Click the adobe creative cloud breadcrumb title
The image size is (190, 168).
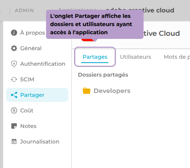coord(140,10)
